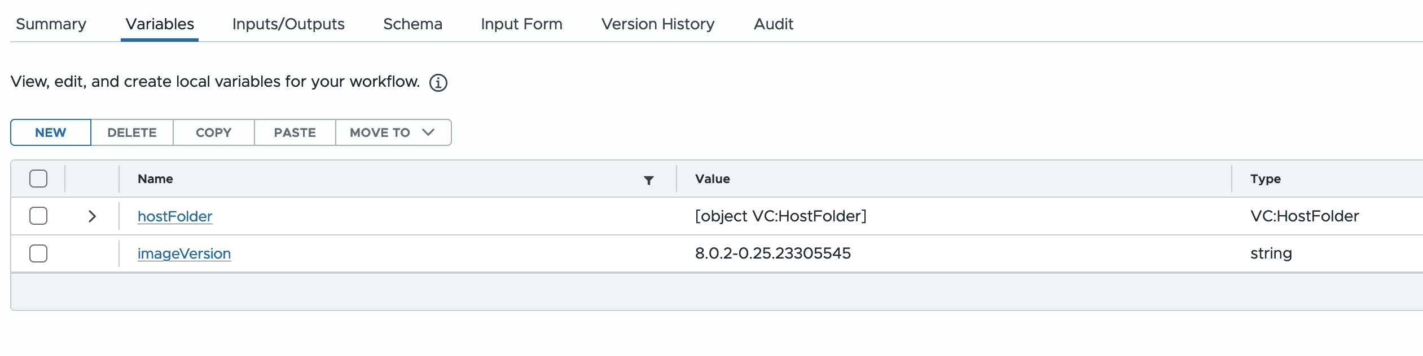Open the MOVE TO dropdown
The image size is (1423, 356).
[393, 132]
